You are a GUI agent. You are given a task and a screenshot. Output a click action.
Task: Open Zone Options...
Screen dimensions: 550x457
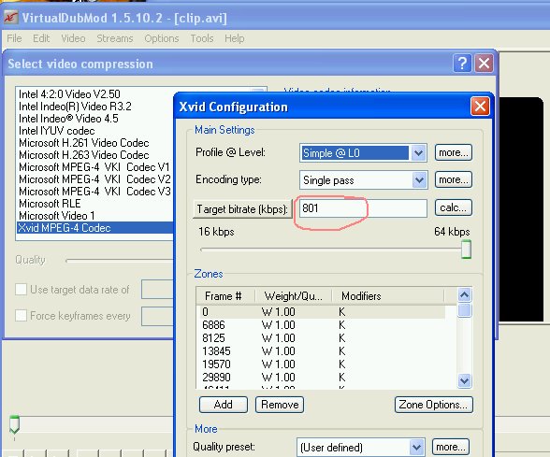coord(434,405)
